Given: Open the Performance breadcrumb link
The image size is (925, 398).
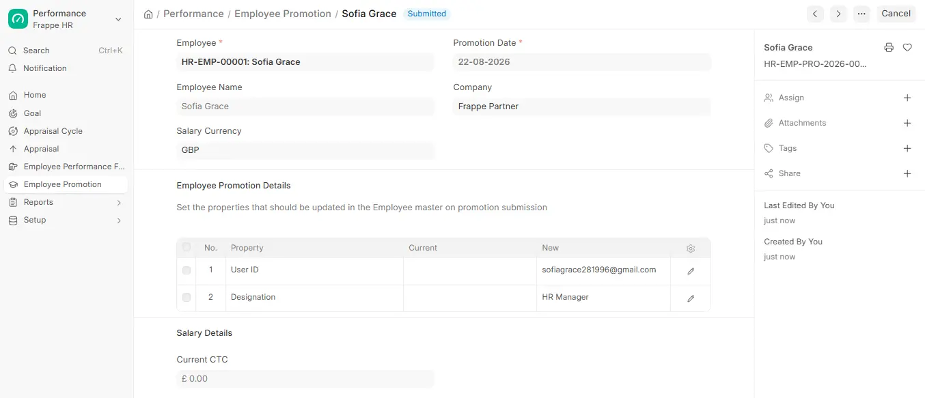Looking at the screenshot, I should (x=193, y=14).
